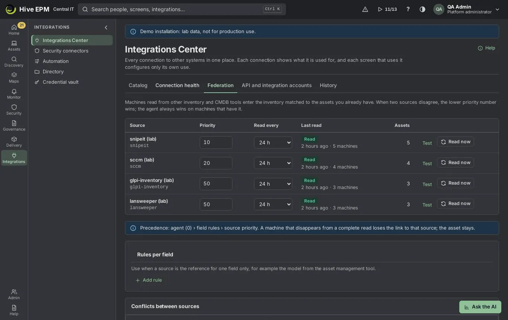Collapse the Integrations side panel

coord(106,27)
